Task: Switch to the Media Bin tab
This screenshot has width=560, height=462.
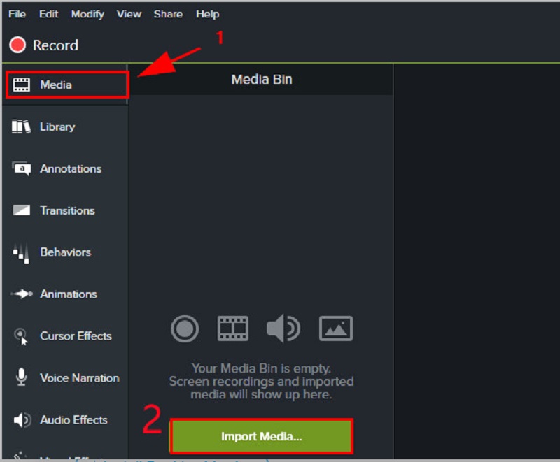Action: (x=262, y=80)
